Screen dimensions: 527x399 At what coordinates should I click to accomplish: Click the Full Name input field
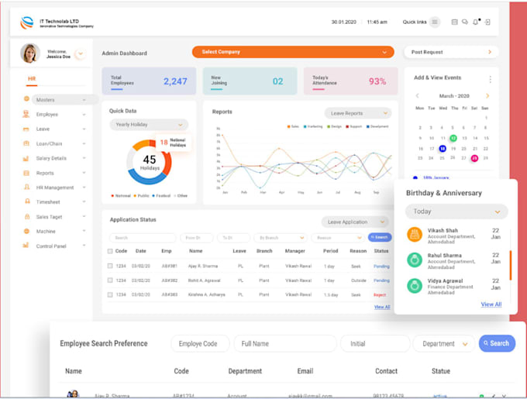[x=285, y=343]
